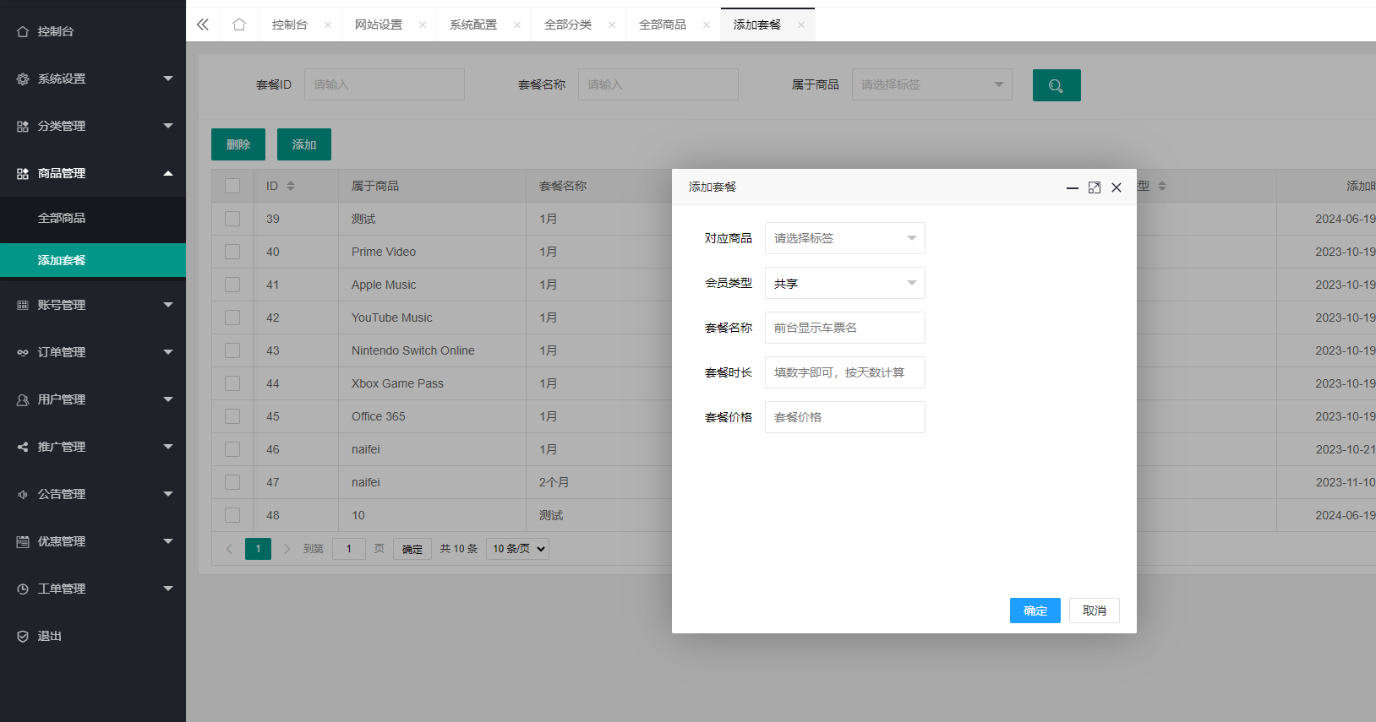This screenshot has width=1376, height=722.
Task: Click the 确定 button in dialog
Action: pos(1035,611)
